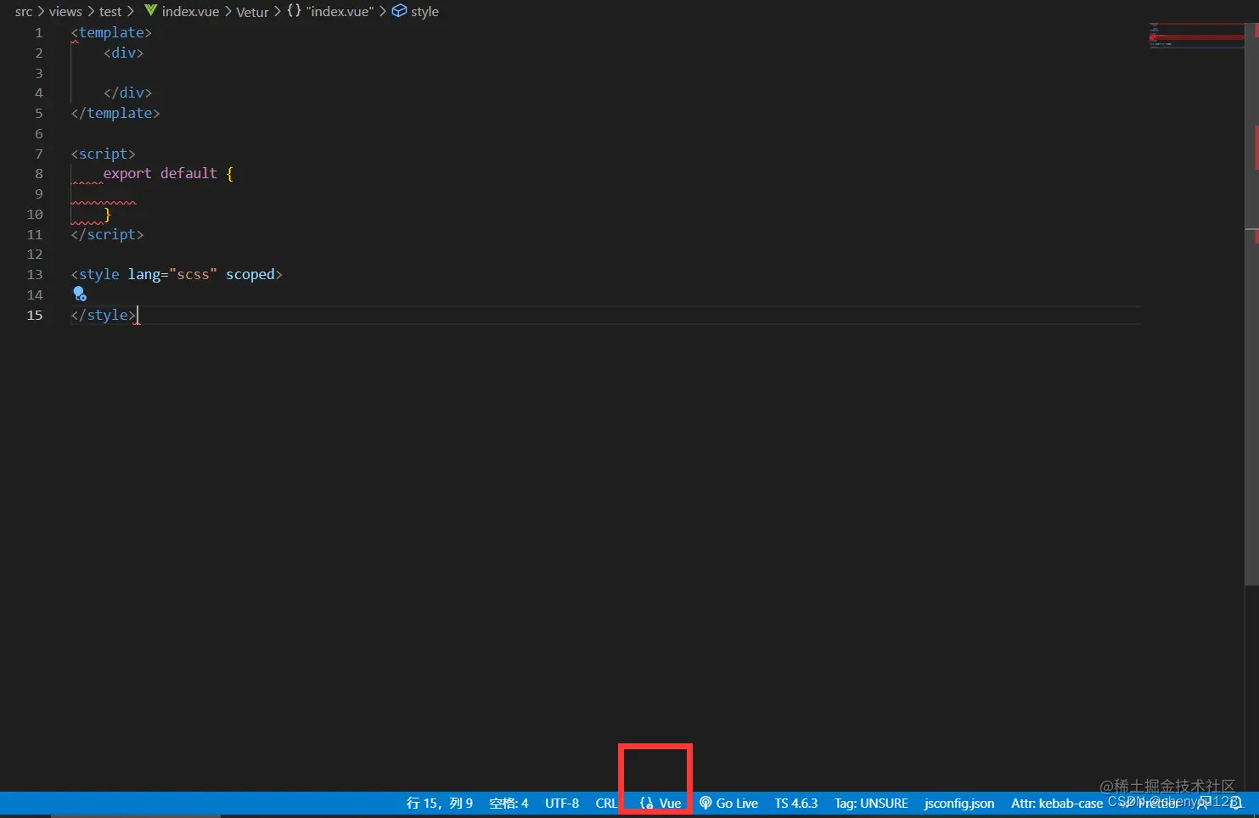Click the style breadcrumb symbol
1259x818 pixels.
[x=424, y=12]
